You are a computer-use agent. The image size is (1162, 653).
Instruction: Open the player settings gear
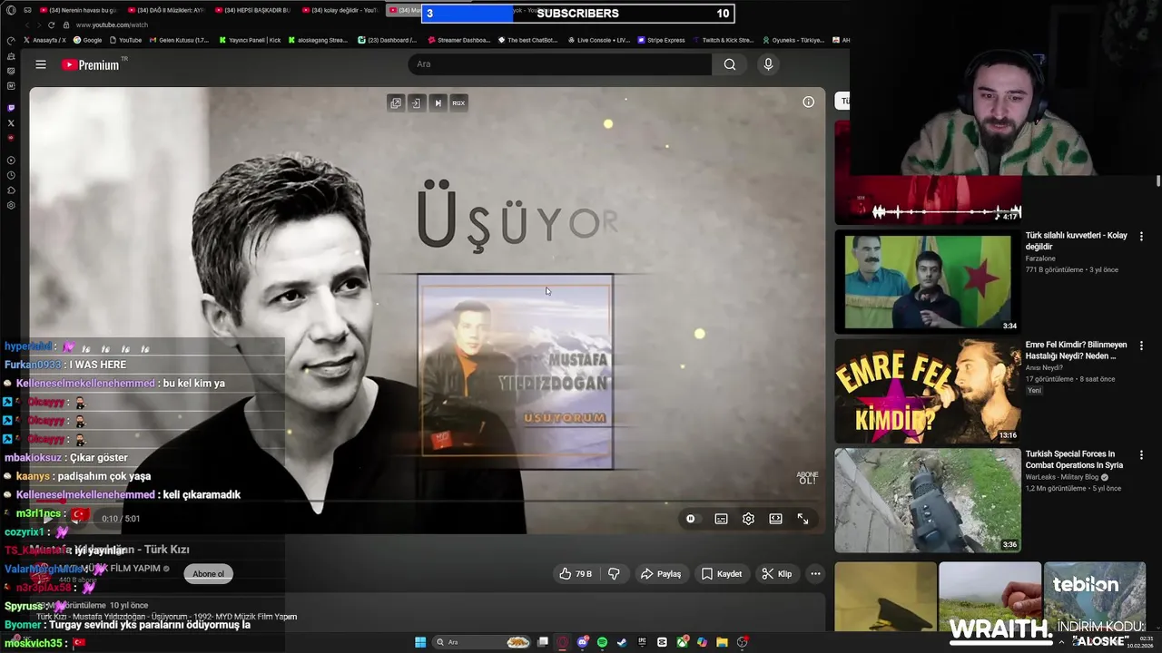(x=748, y=519)
